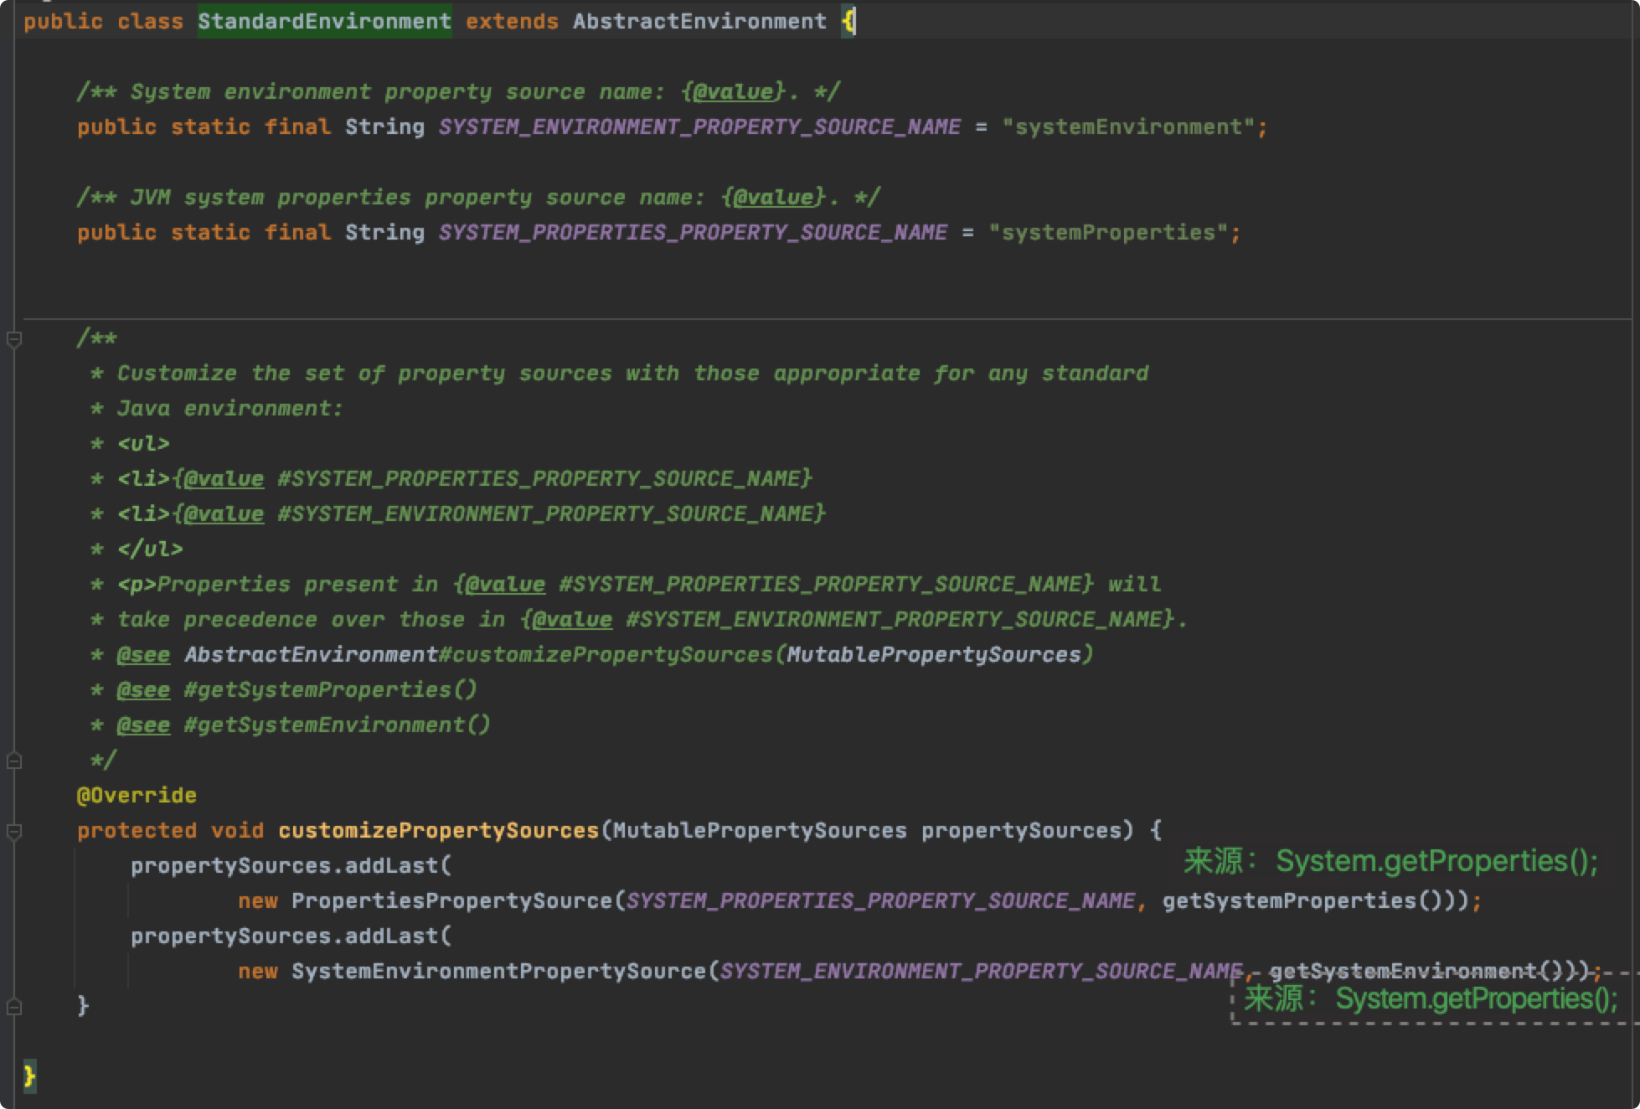Click the "systemEnvironment" string literal
The image size is (1640, 1109).
1128,126
